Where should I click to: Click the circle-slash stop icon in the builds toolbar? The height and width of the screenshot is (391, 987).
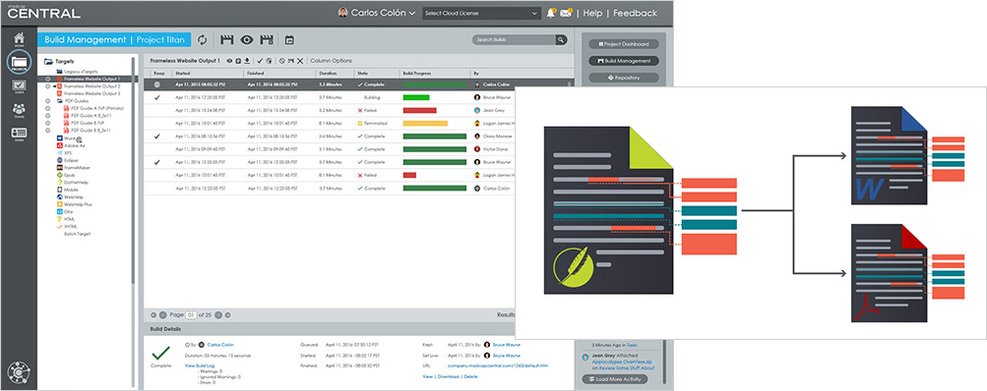[x=282, y=61]
